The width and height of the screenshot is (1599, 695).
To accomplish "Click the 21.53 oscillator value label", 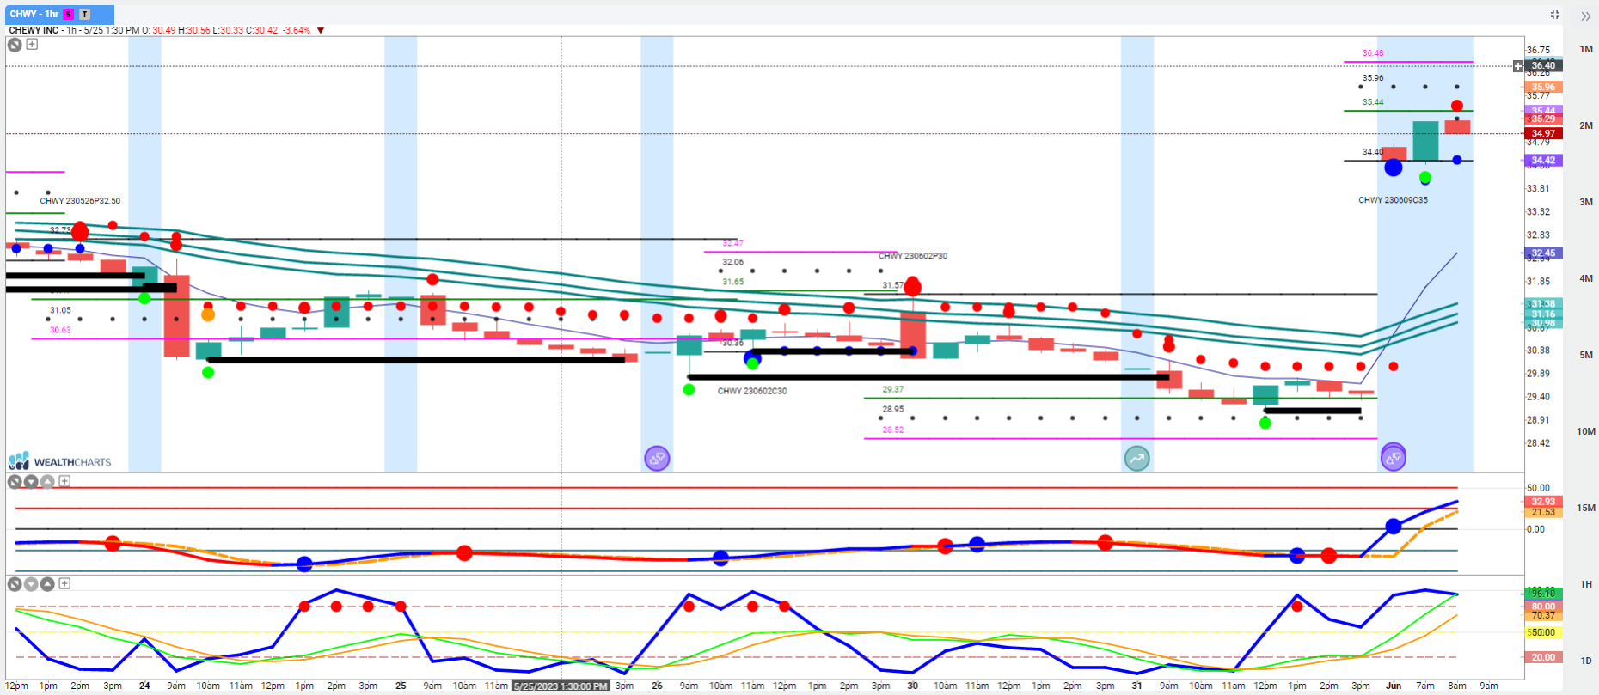I will (x=1542, y=512).
